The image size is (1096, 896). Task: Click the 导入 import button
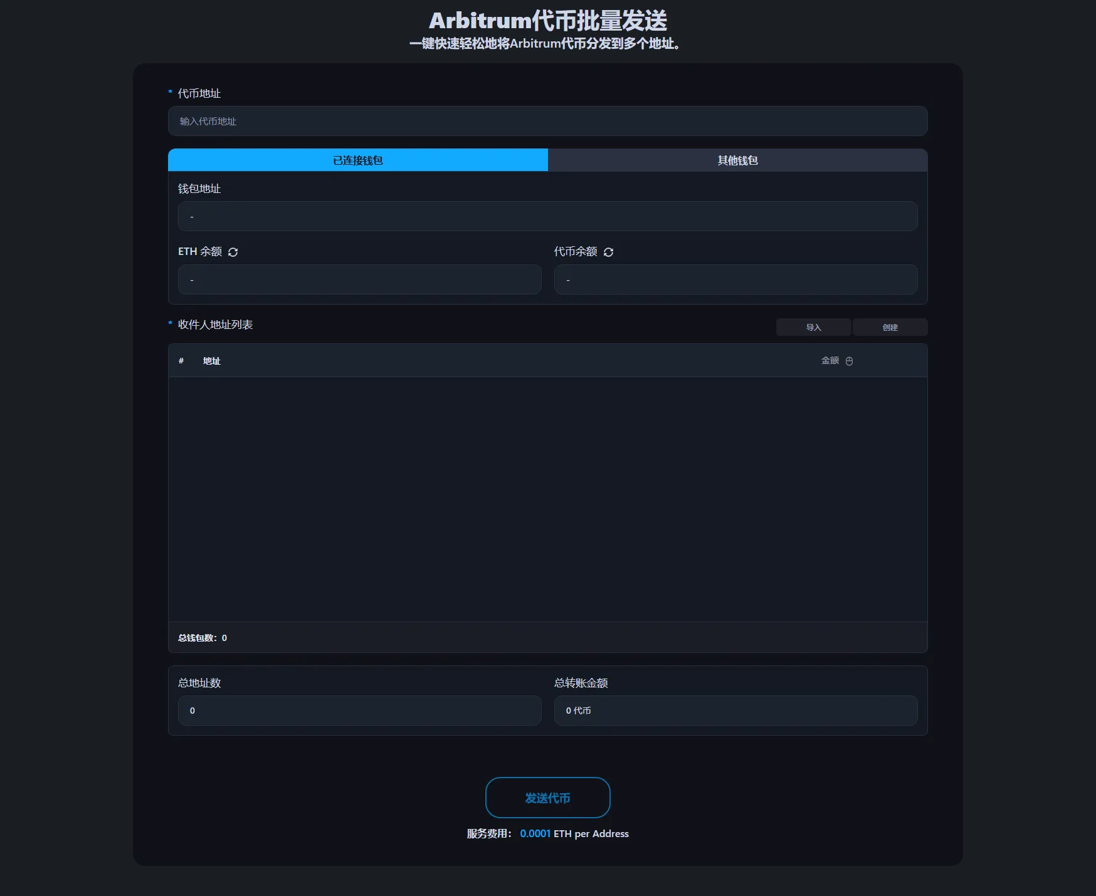(813, 327)
